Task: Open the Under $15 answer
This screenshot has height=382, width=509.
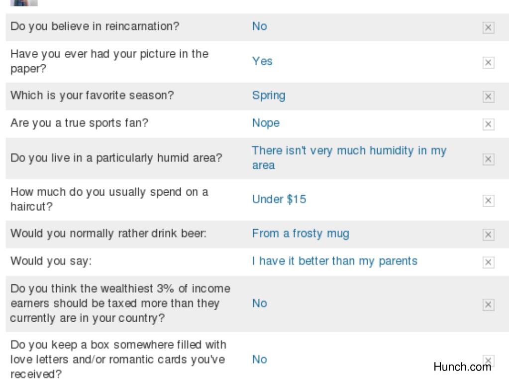Action: point(279,199)
